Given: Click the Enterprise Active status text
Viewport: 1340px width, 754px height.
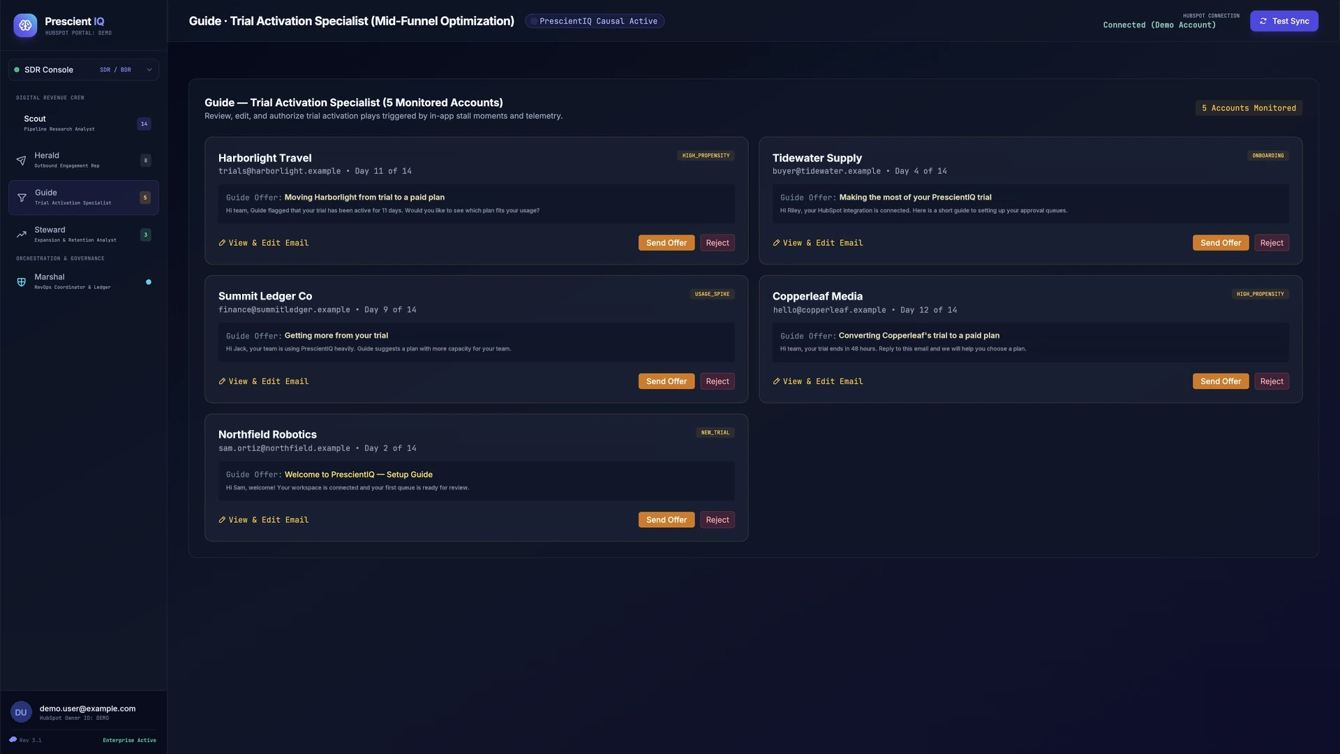Looking at the screenshot, I should pos(129,740).
